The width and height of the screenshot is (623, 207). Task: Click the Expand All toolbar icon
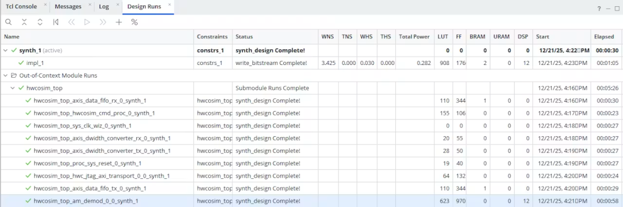(40, 22)
